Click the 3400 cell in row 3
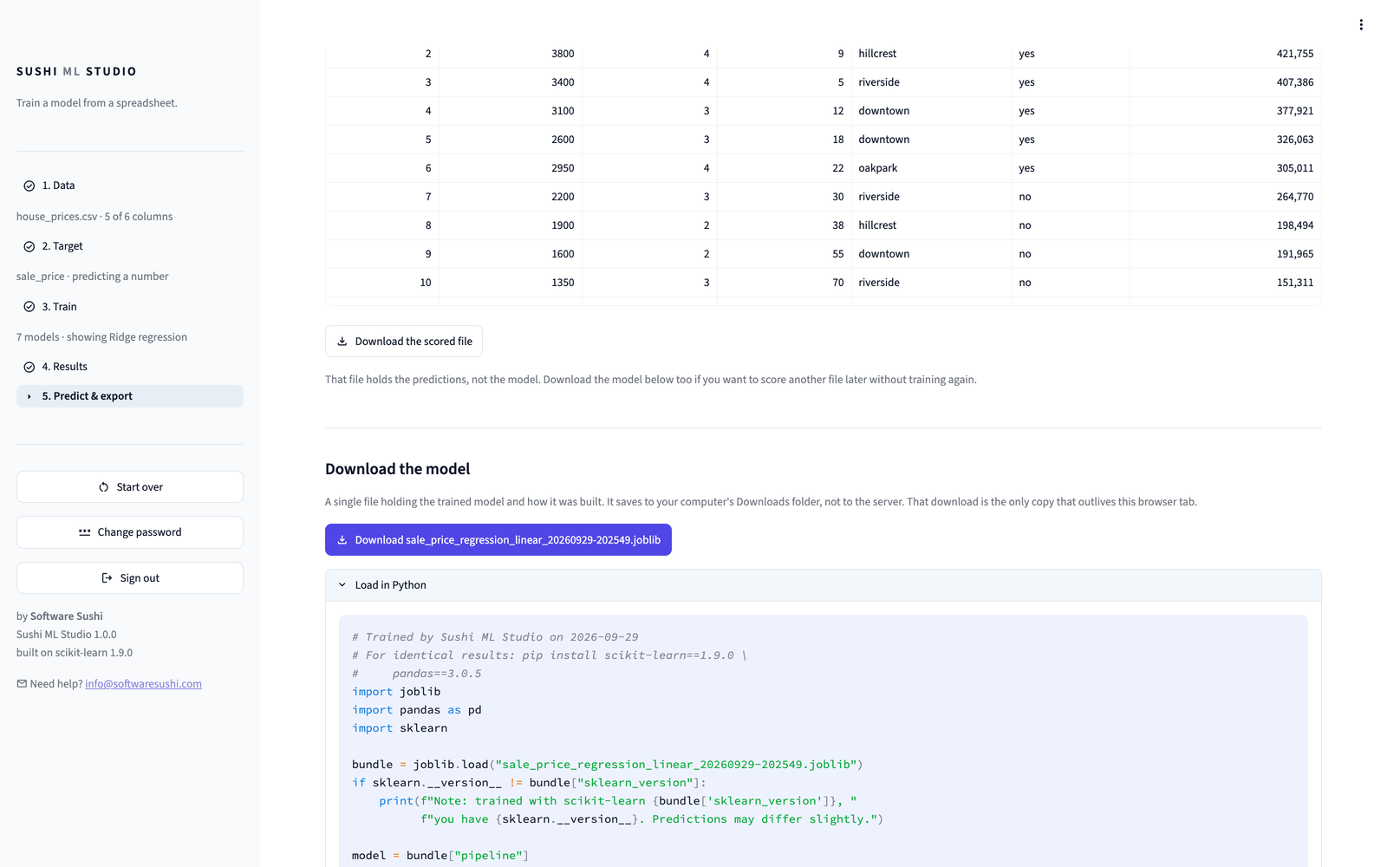1387x867 pixels. click(x=511, y=82)
